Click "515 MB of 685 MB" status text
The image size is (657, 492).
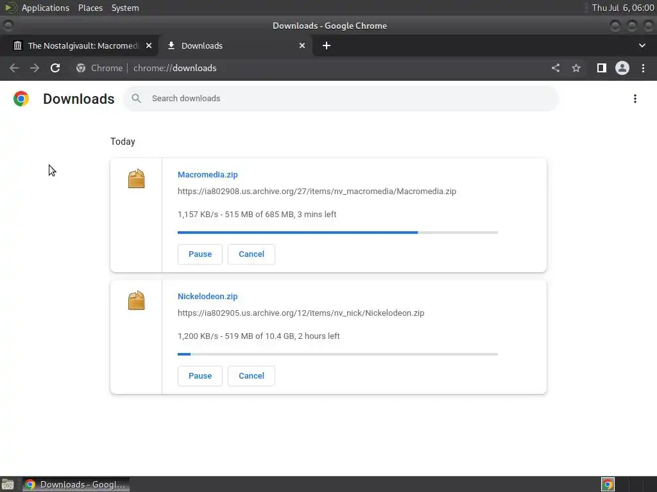(x=259, y=214)
